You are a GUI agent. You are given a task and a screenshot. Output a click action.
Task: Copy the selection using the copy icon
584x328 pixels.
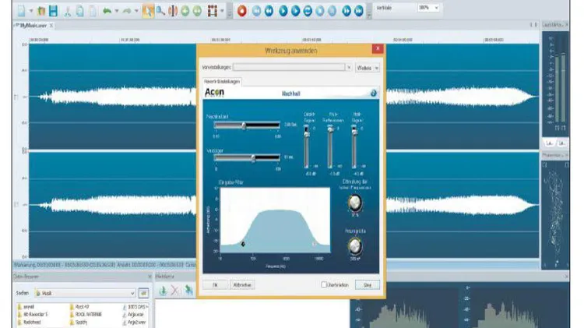[x=79, y=11]
